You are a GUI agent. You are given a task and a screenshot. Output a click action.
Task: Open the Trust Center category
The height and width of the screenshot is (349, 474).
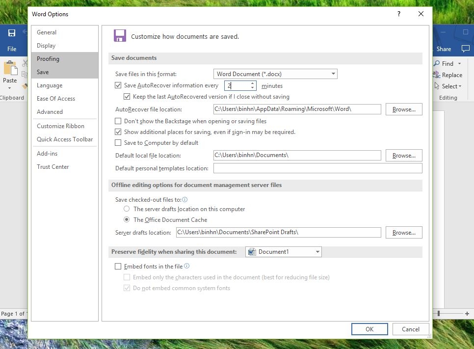pyautogui.click(x=65, y=167)
